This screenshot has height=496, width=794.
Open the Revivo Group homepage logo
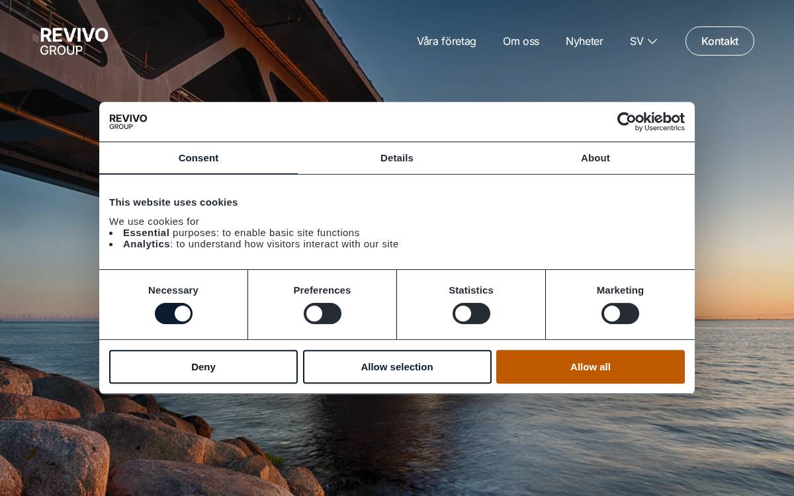(x=74, y=41)
